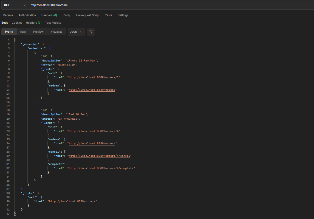Open the request Body tab
Image resolution: width=314 pixels, height=219 pixels.
(x=67, y=15)
